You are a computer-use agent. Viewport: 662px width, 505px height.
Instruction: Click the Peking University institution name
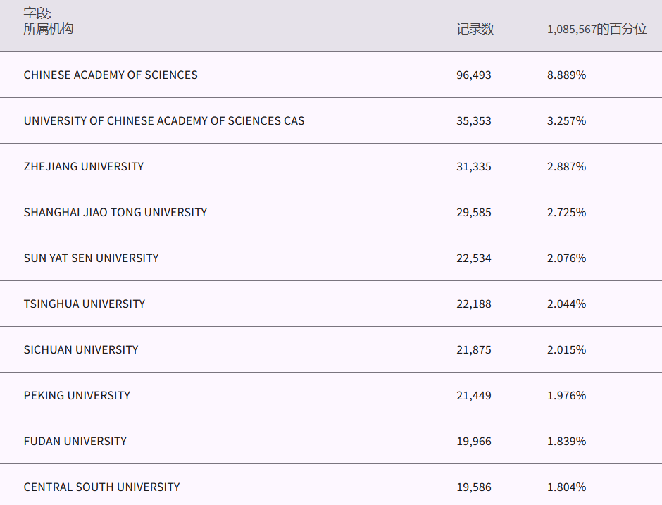pyautogui.click(x=77, y=395)
